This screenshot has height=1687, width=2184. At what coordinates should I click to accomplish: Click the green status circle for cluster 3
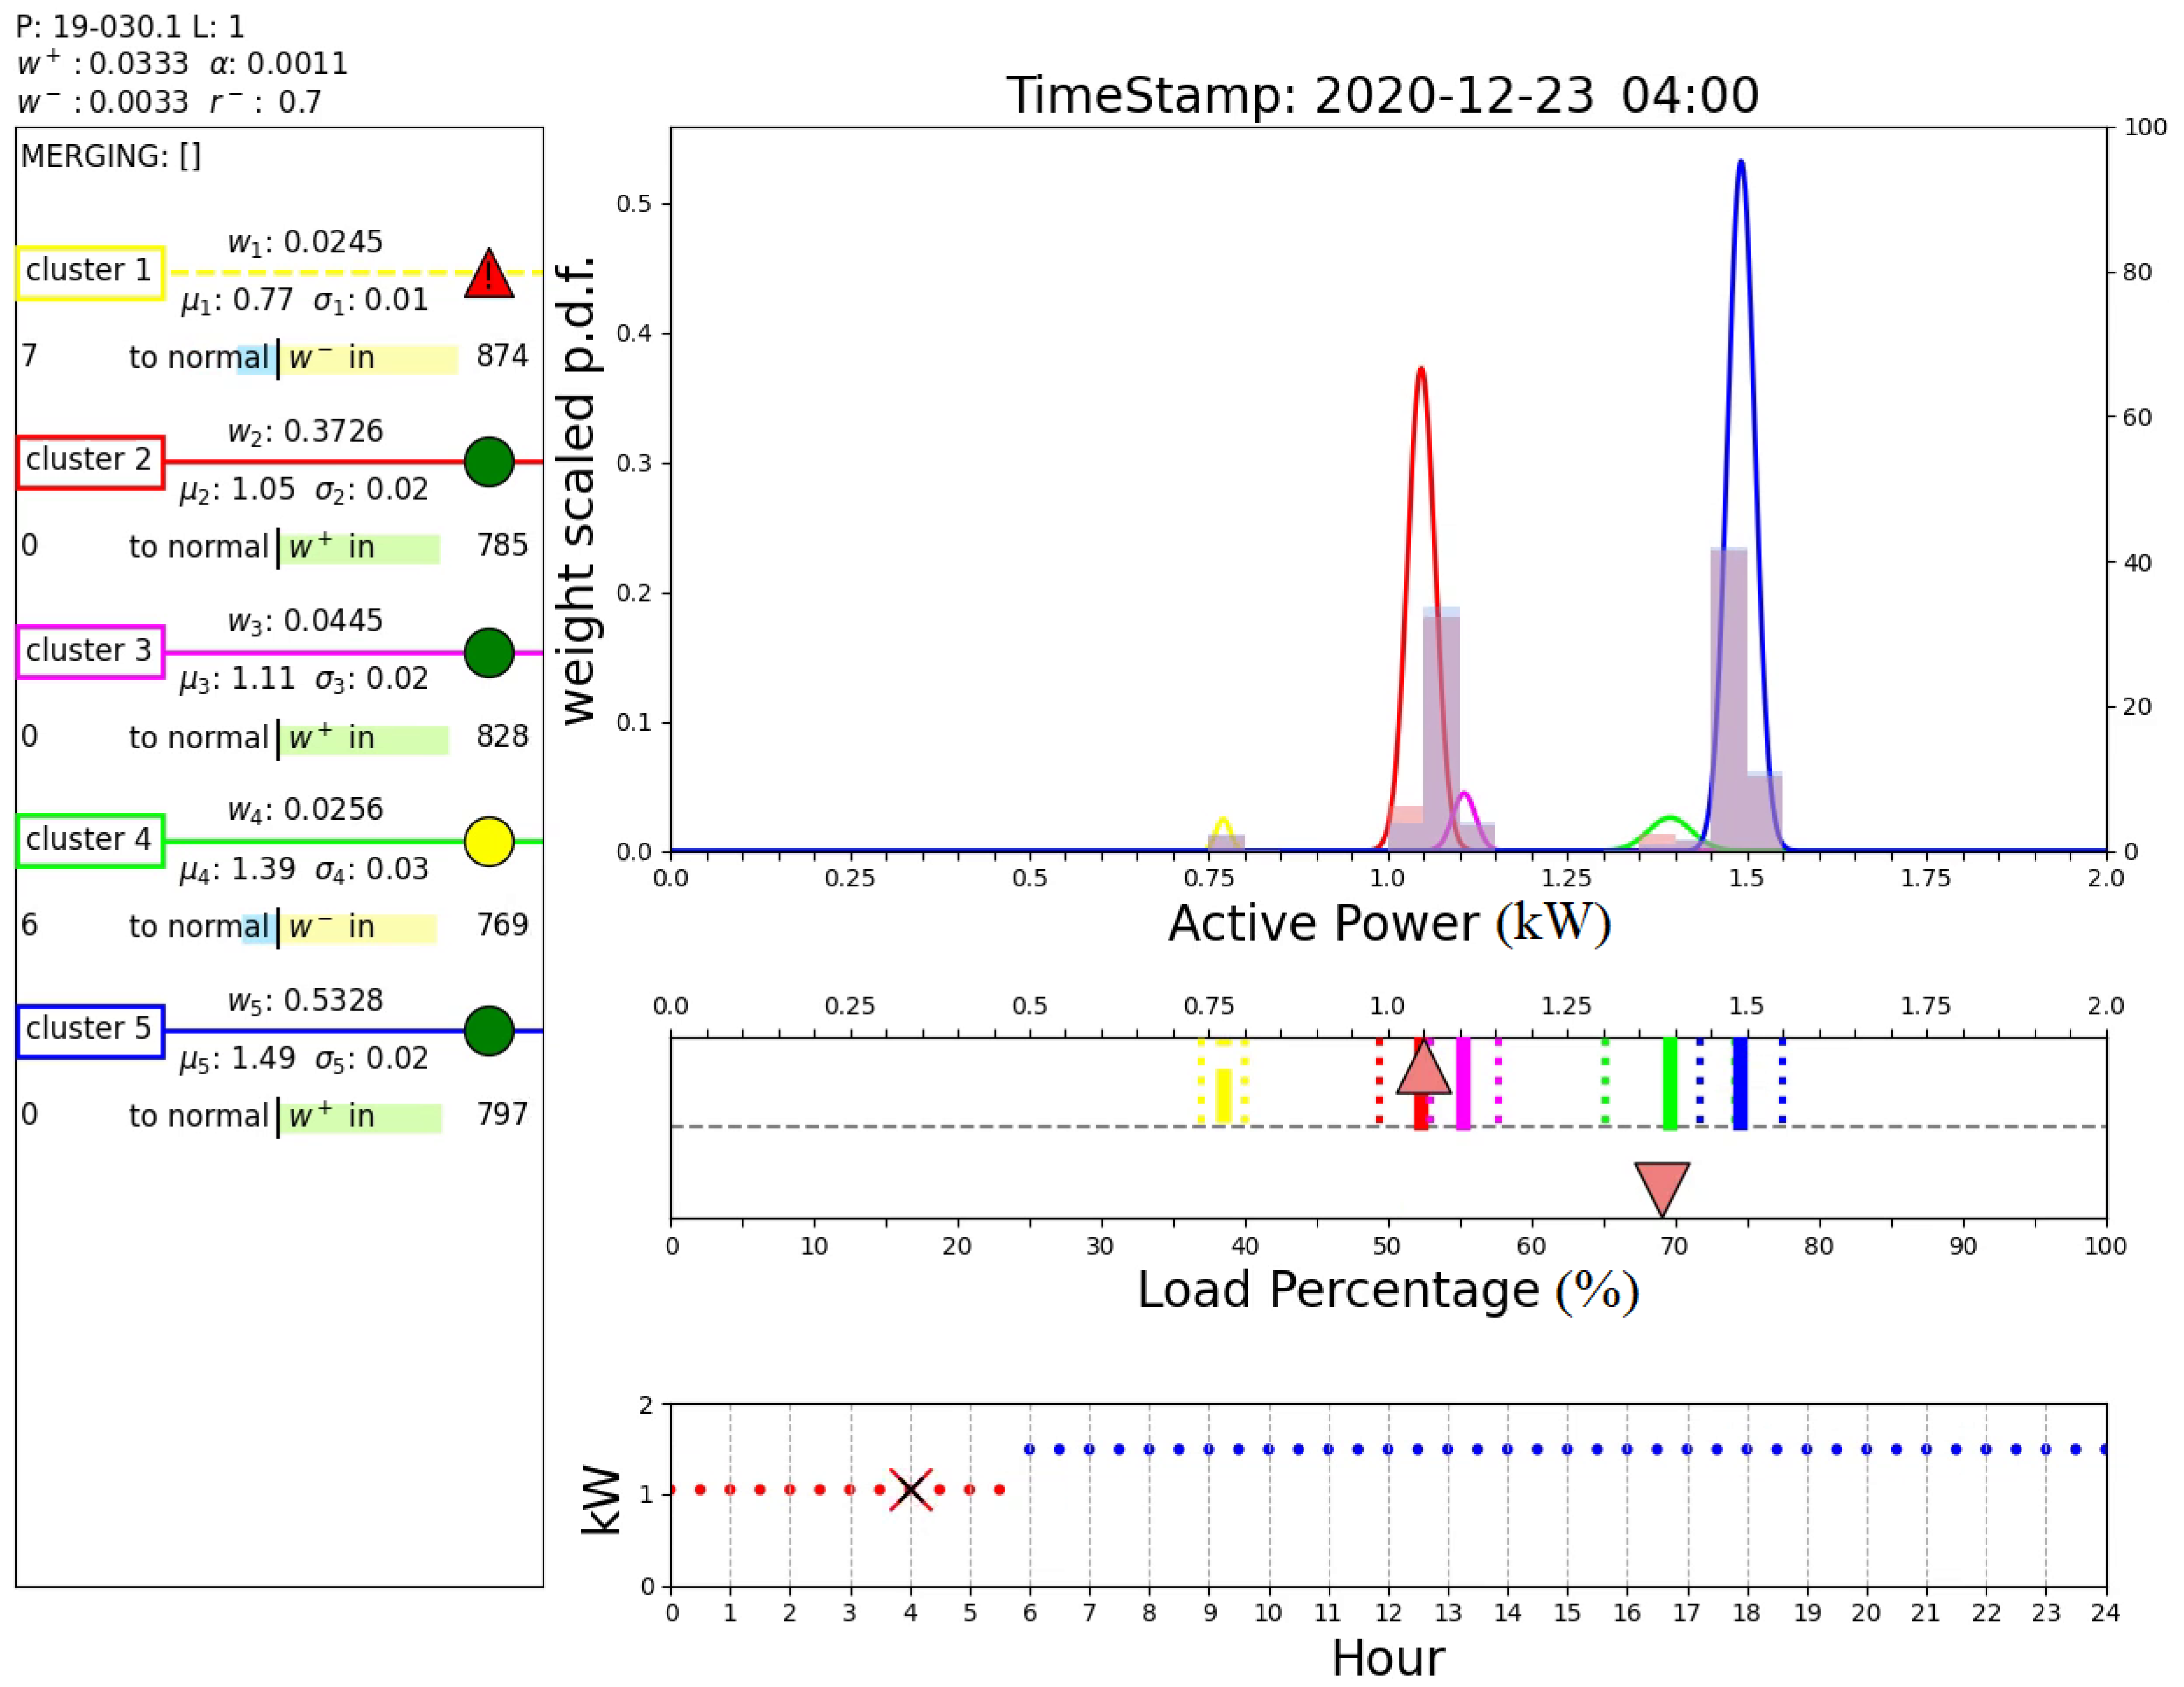click(x=488, y=652)
